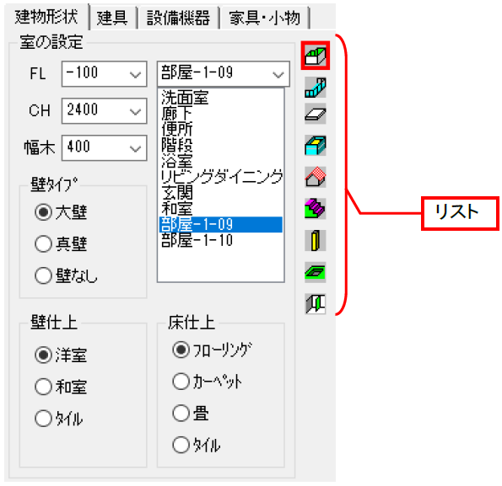Image resolution: width=502 pixels, height=486 pixels.
Task: Pick the magenta staircase icon
Action: (x=316, y=209)
